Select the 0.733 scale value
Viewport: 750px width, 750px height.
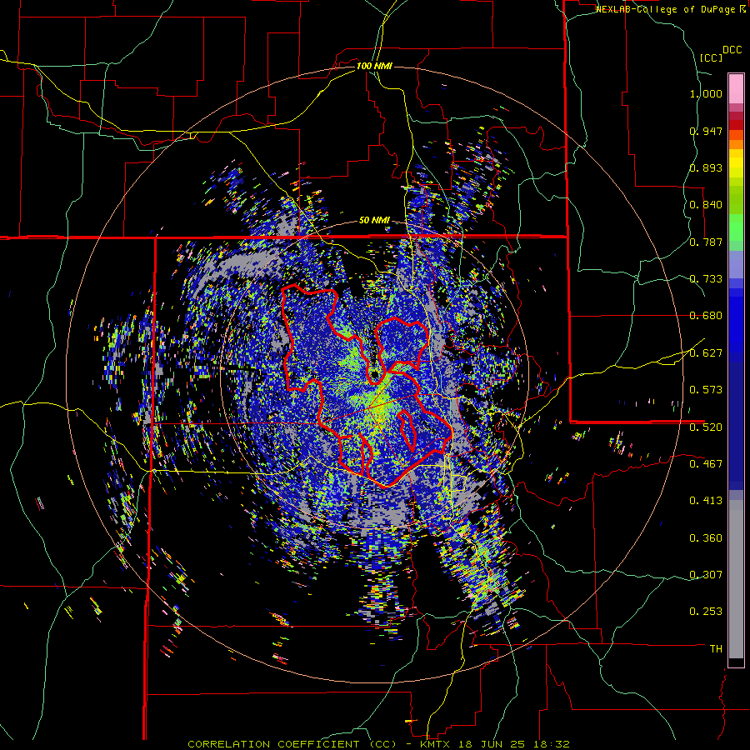706,279
